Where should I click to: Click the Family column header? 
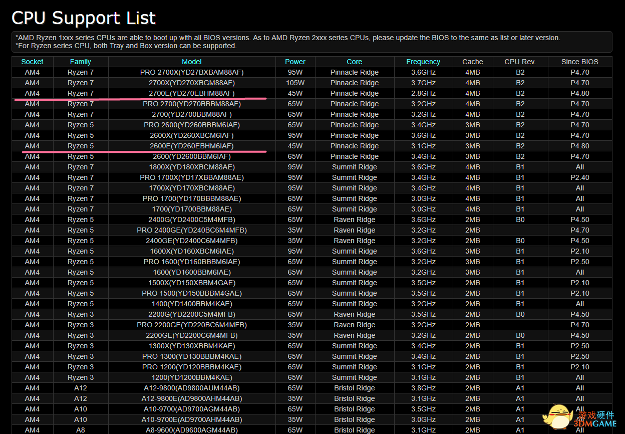point(81,62)
